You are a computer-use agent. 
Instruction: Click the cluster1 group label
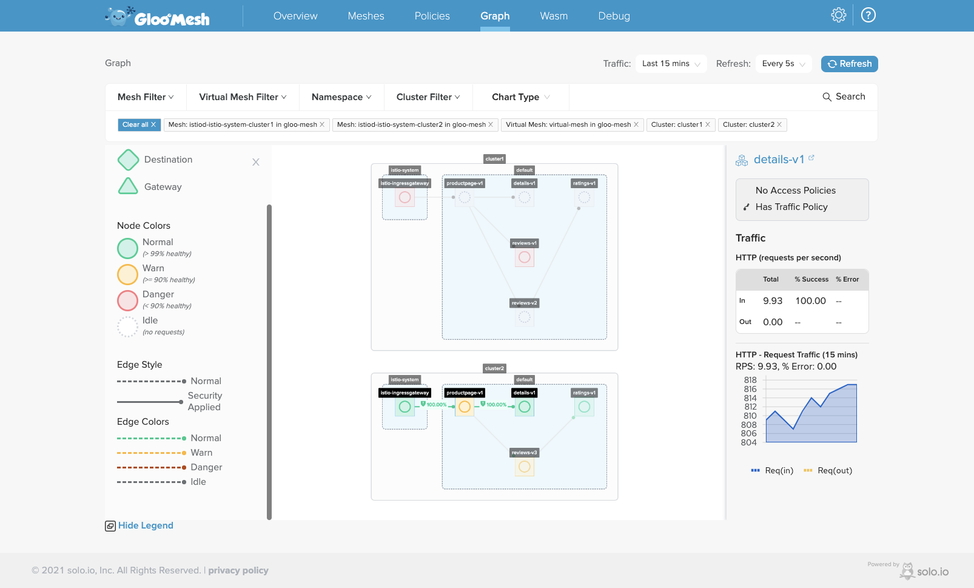(x=494, y=159)
